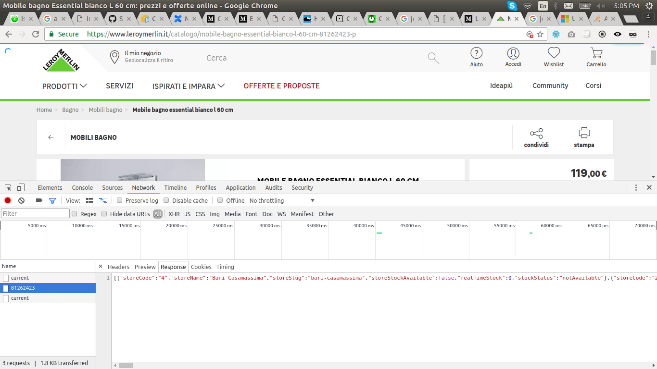Expand the ISPIRATI E IMPARA menu
The image size is (657, 369).
click(189, 86)
